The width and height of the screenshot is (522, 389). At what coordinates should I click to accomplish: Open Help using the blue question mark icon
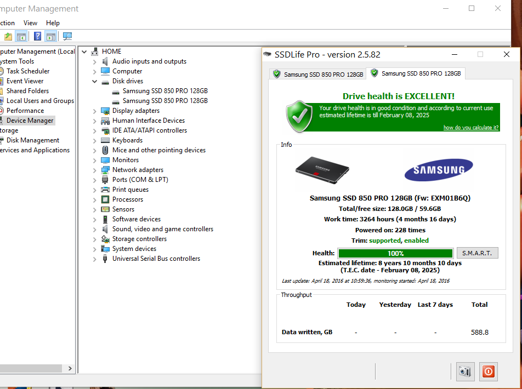pyautogui.click(x=38, y=36)
